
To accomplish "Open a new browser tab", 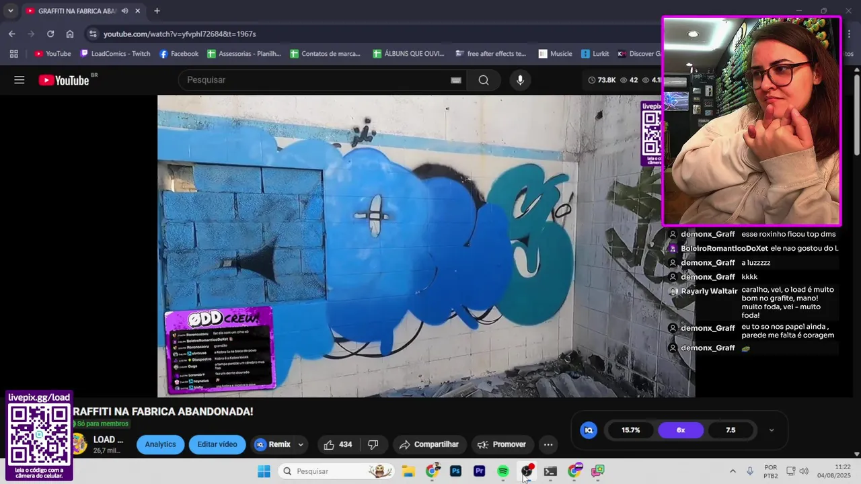I will 157,11.
